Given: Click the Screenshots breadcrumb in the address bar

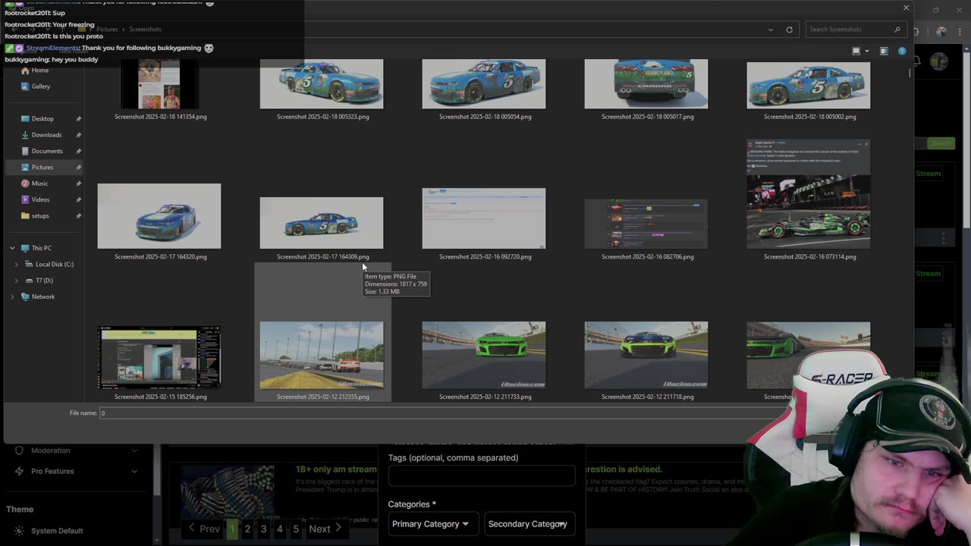Looking at the screenshot, I should click(x=145, y=30).
